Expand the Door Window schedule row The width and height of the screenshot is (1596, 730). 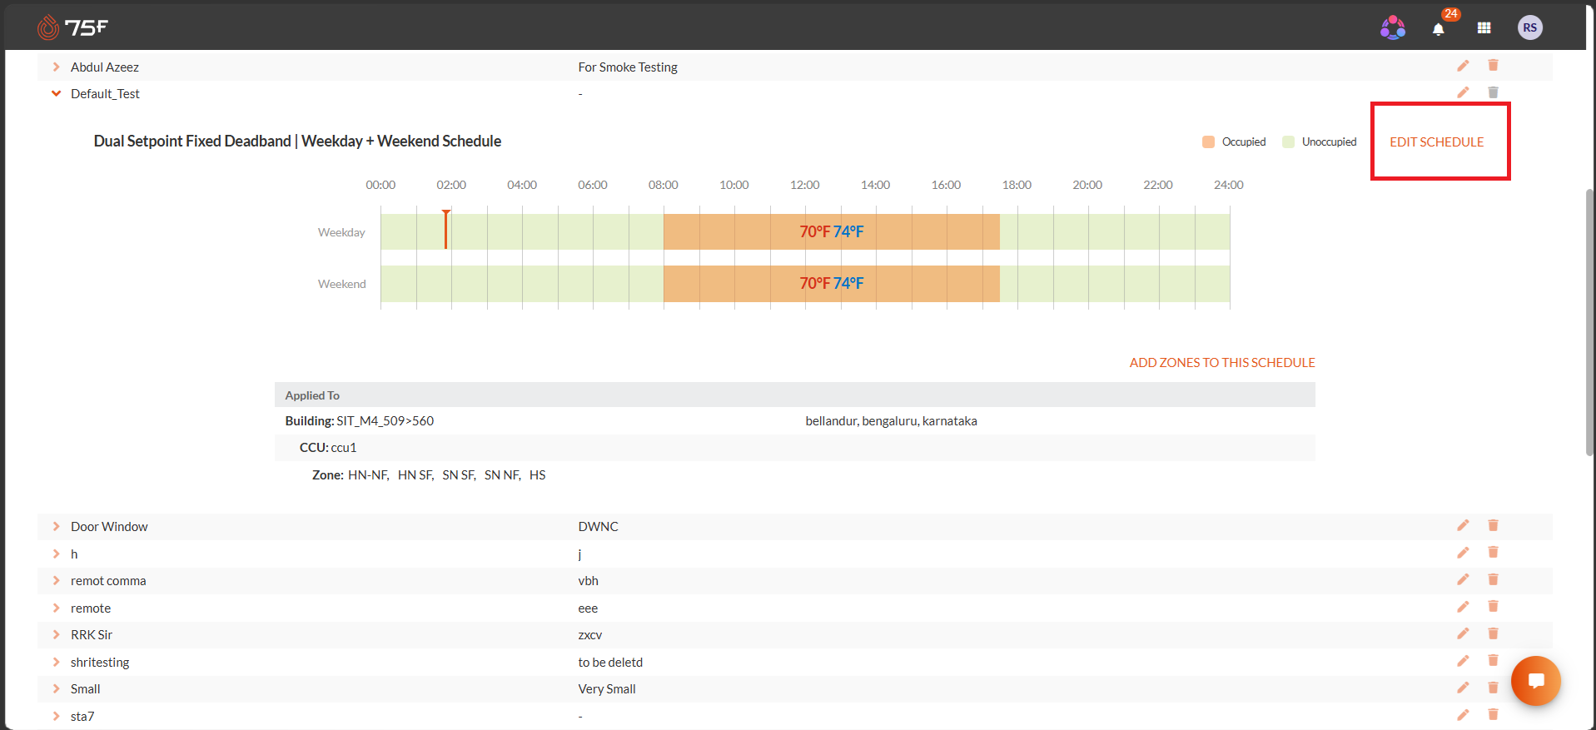pos(56,526)
